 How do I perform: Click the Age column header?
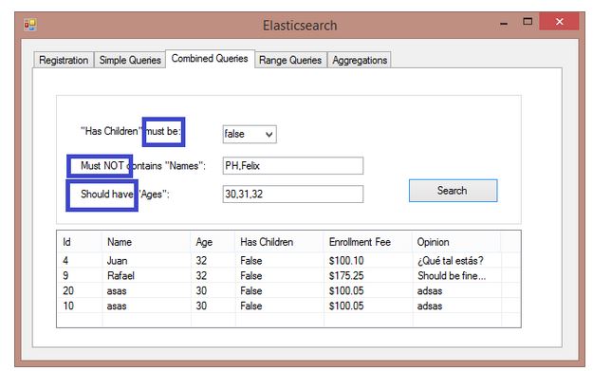213,242
